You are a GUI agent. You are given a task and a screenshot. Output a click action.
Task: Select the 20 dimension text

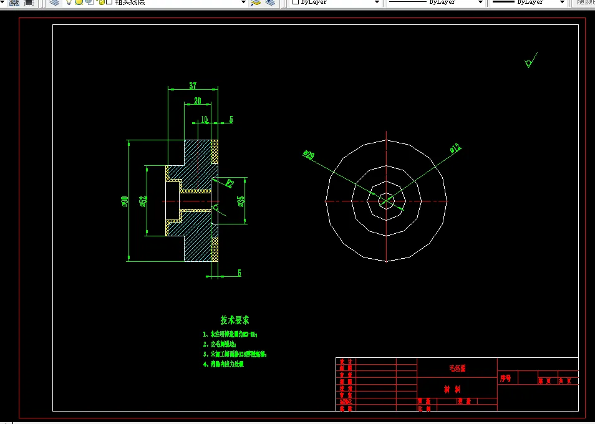pyautogui.click(x=197, y=101)
